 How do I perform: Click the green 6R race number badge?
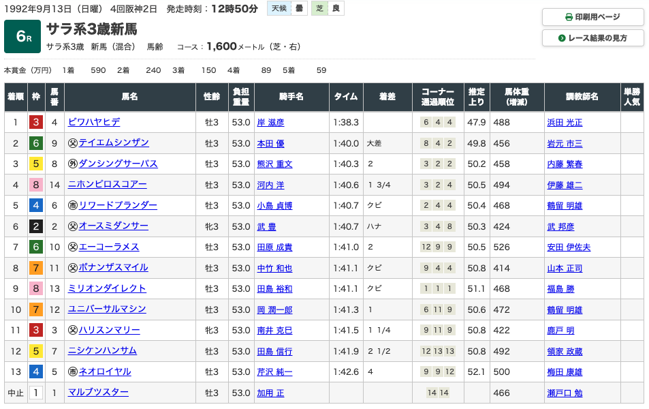pos(22,37)
